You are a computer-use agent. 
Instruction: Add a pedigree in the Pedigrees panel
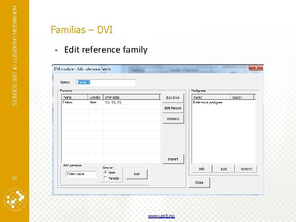(201, 169)
